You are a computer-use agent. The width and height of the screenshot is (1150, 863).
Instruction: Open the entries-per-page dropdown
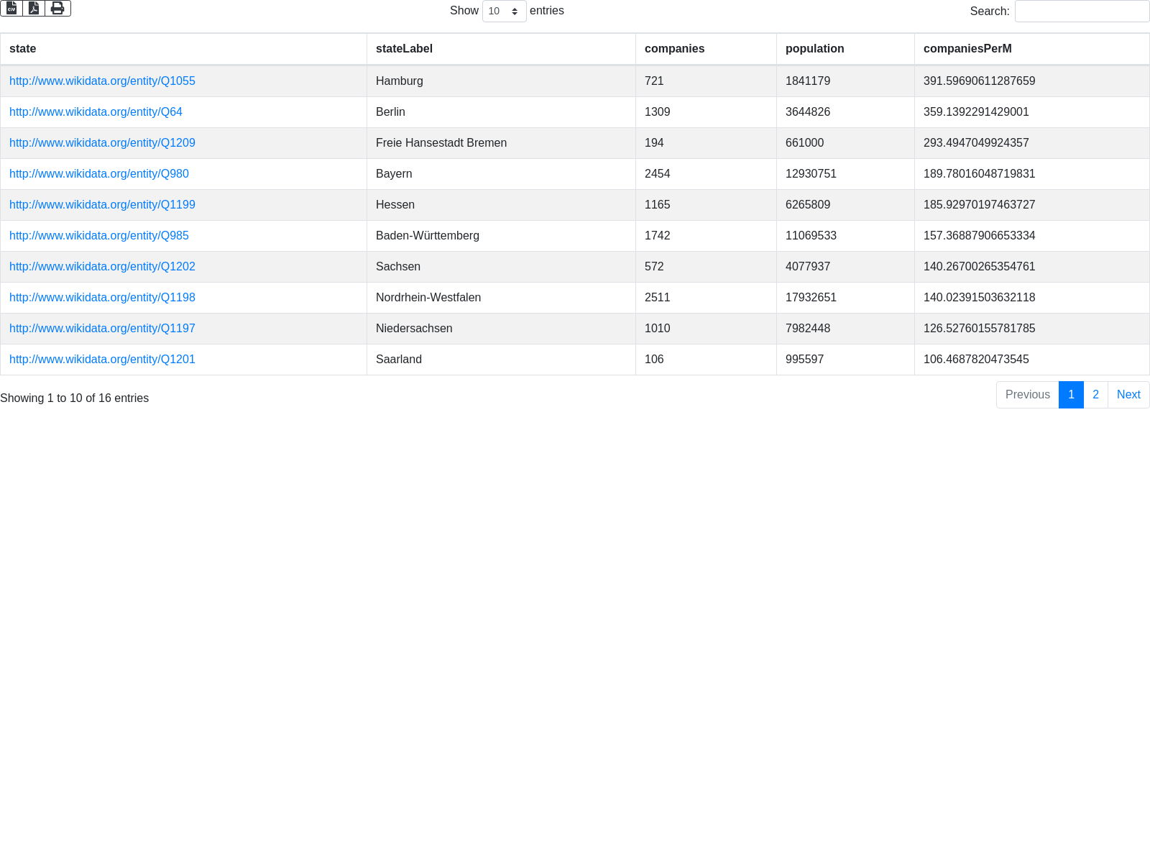point(504,11)
